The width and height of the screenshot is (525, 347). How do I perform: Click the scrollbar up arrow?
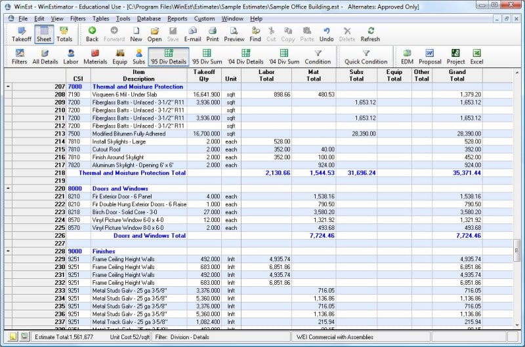point(516,72)
